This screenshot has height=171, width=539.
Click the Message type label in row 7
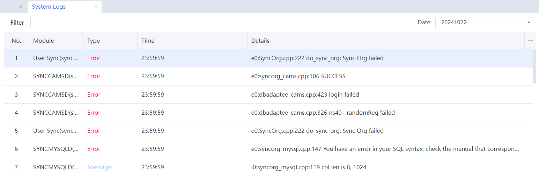(x=99, y=167)
